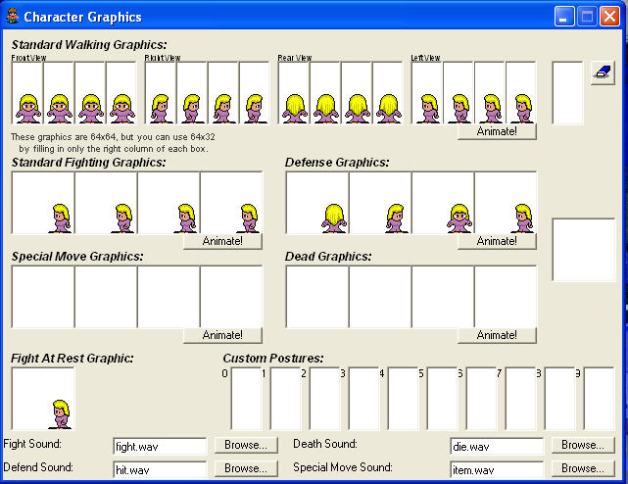Click the Character Graphics title bar icon
This screenshot has height=484, width=628.
pyautogui.click(x=12, y=17)
